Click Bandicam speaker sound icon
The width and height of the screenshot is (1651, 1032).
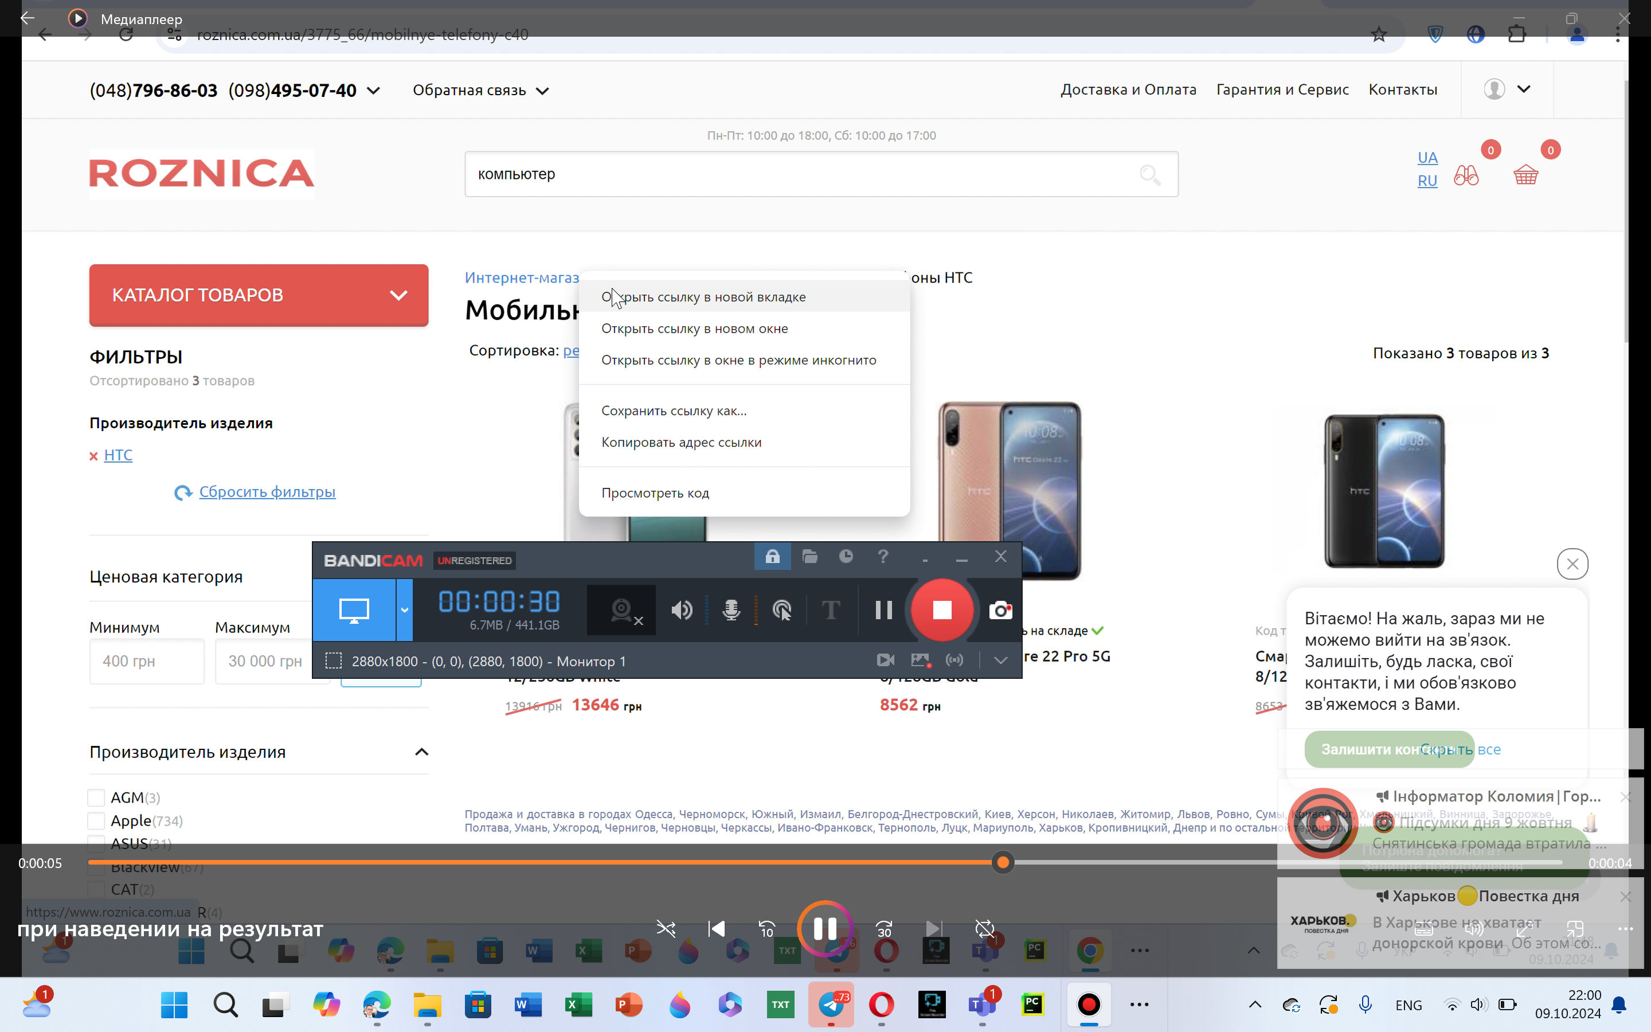coord(682,609)
